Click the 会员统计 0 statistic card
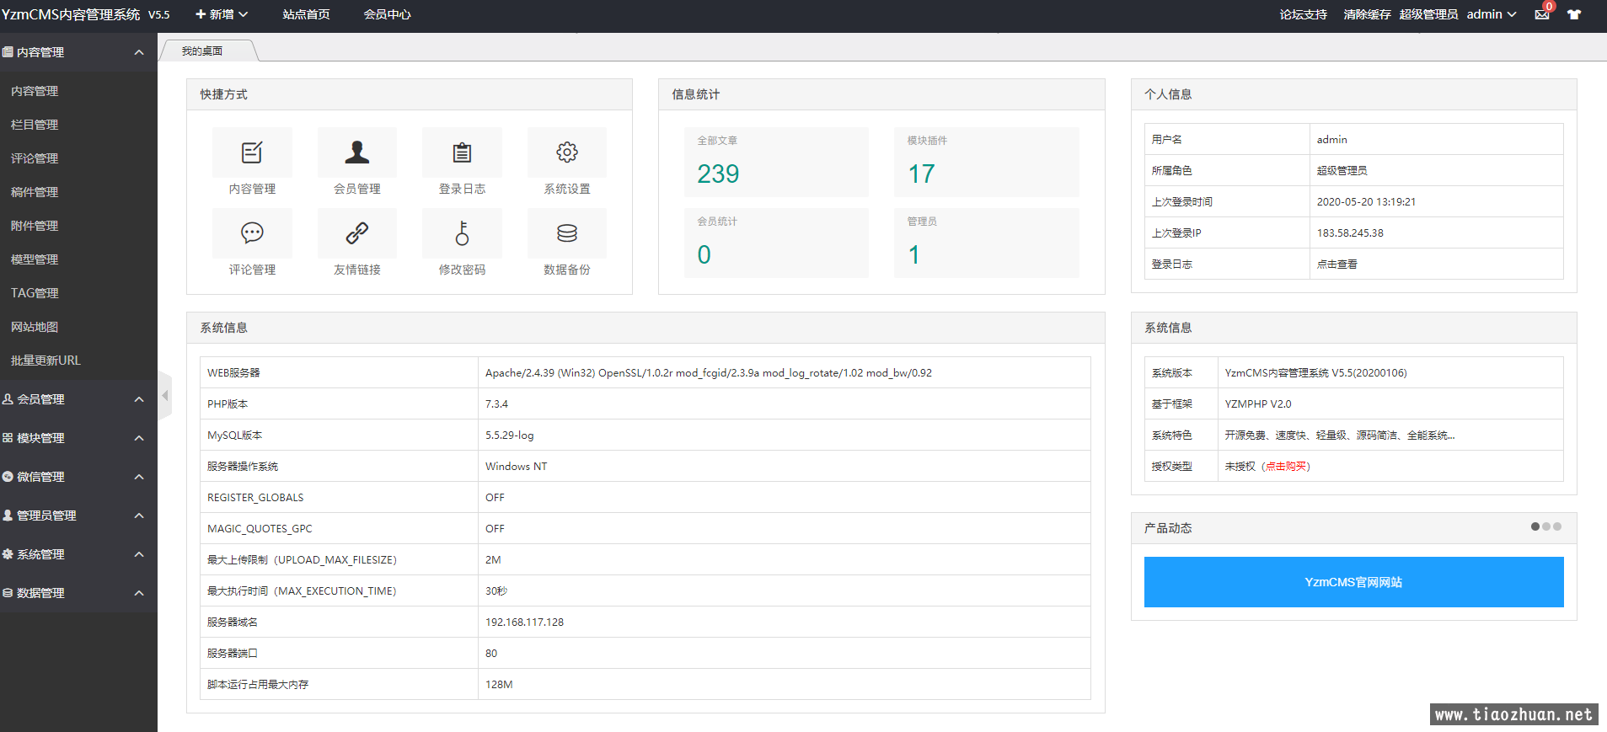 pyautogui.click(x=776, y=243)
